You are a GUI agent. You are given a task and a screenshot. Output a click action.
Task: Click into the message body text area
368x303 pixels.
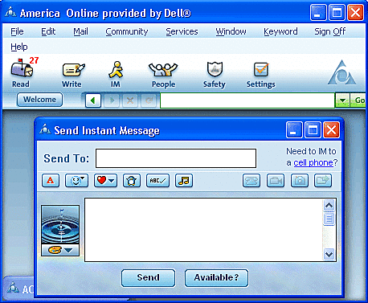[x=204, y=230]
